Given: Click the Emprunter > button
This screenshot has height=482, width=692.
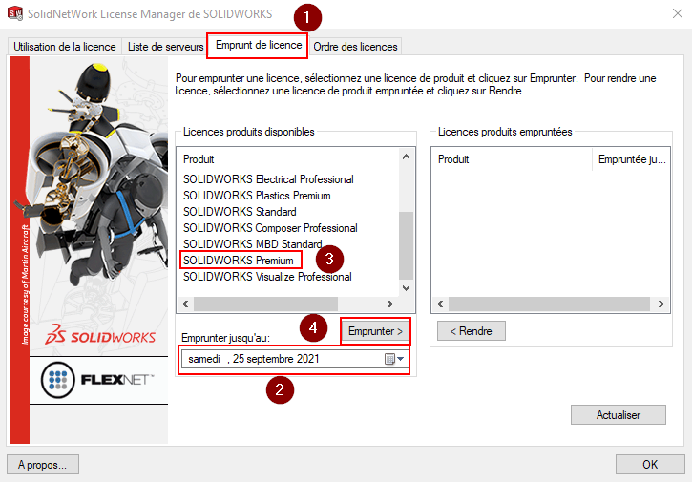Looking at the screenshot, I should coord(375,331).
